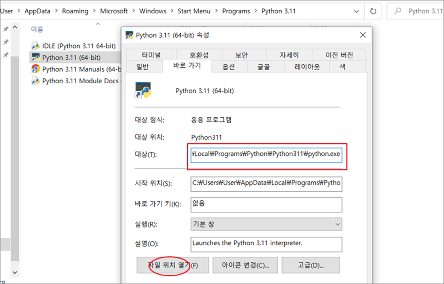Close the Python 3.11 properties dialog
Viewport: 444px width, 284px height.
(x=363, y=35)
